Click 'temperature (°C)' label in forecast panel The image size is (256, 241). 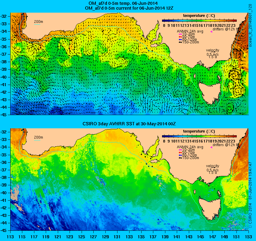(x=199, y=16)
